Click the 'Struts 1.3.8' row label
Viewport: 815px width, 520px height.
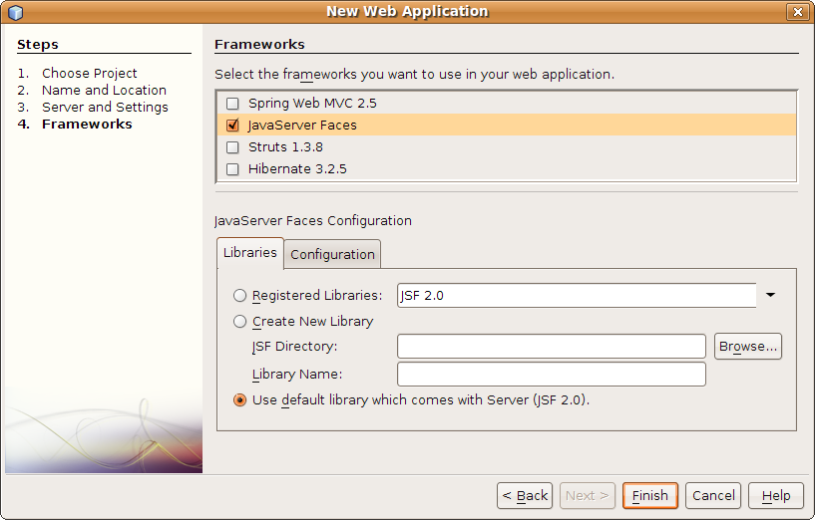coord(285,147)
